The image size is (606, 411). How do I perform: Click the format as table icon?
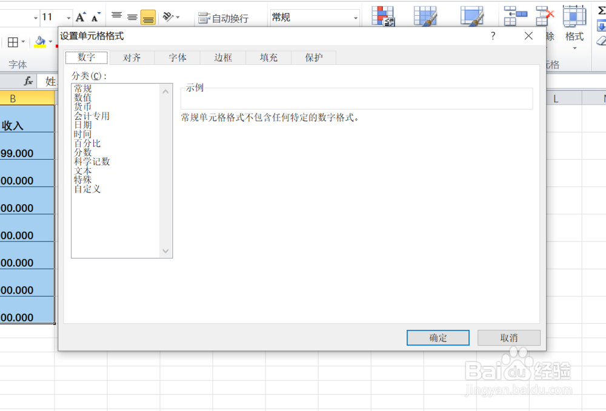[x=425, y=16]
